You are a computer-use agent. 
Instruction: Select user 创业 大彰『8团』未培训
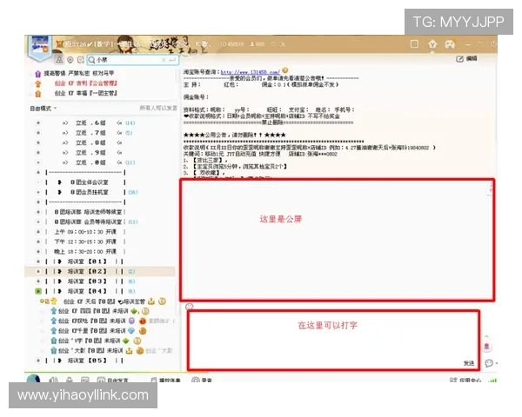pyautogui.click(x=90, y=350)
